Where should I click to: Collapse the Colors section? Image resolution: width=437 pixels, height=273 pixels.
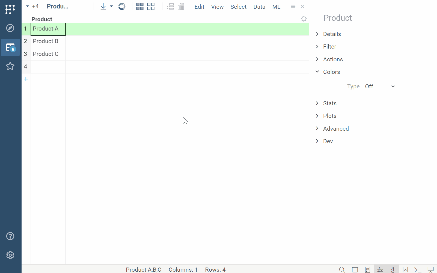pyautogui.click(x=331, y=72)
